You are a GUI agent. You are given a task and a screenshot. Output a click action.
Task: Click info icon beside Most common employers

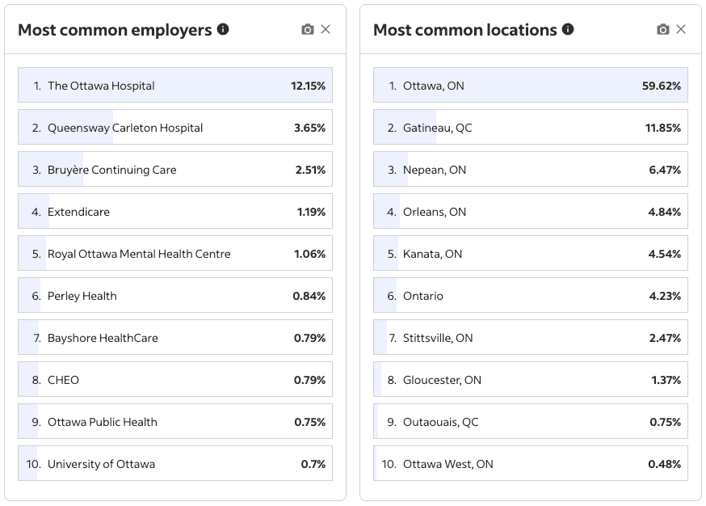point(223,29)
